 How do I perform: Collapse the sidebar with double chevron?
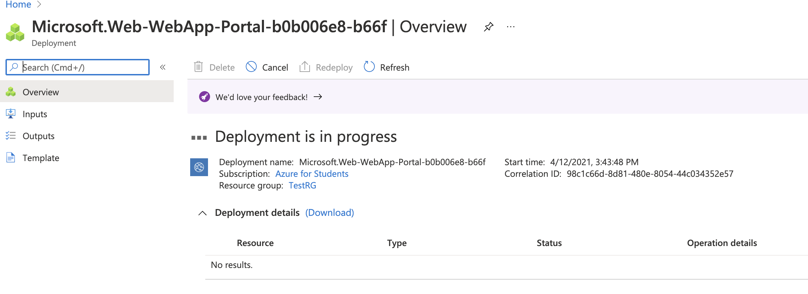[x=163, y=67]
